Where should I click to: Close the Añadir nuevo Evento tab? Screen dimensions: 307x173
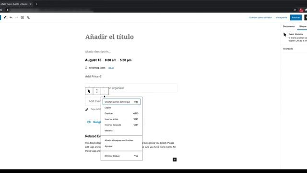tap(31, 4)
